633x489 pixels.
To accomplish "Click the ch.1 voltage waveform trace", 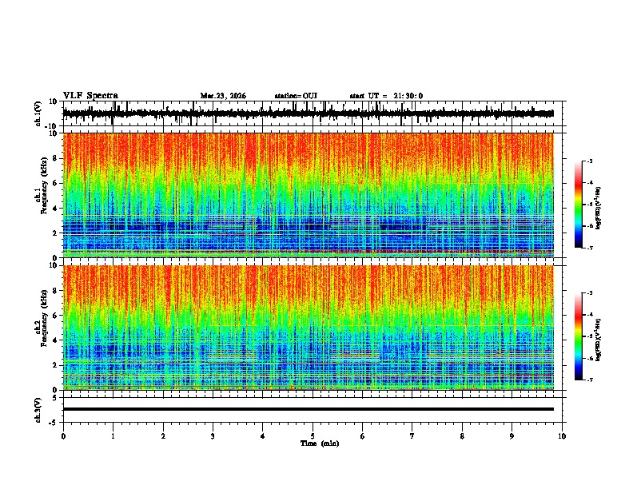I will click(x=308, y=113).
